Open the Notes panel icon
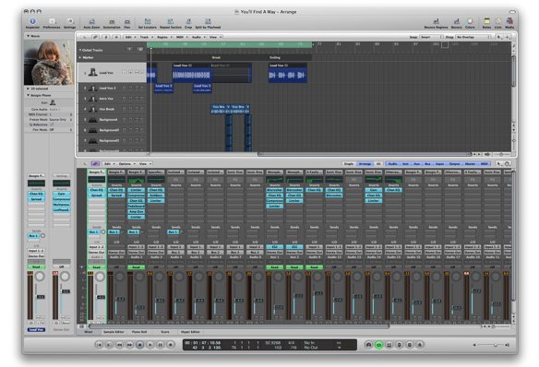Image resolution: width=539 pixels, height=367 pixels. (486, 23)
